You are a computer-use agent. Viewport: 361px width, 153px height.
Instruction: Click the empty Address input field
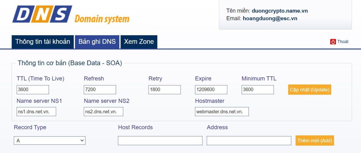point(249,141)
